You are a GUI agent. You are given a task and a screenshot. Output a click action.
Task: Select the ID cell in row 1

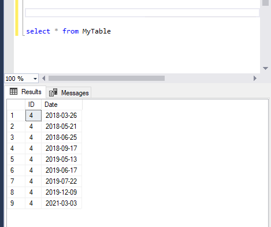(x=34, y=116)
